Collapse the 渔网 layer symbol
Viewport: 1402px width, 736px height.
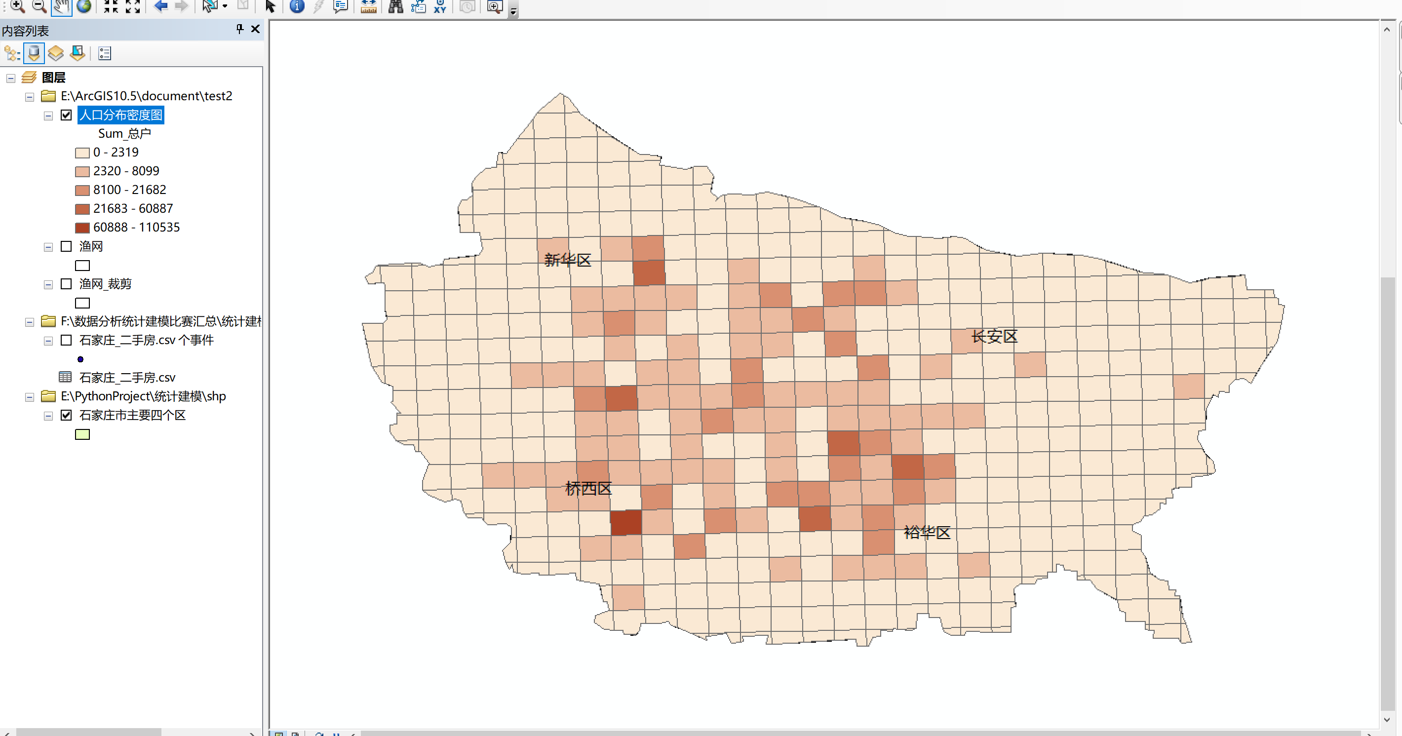point(48,247)
